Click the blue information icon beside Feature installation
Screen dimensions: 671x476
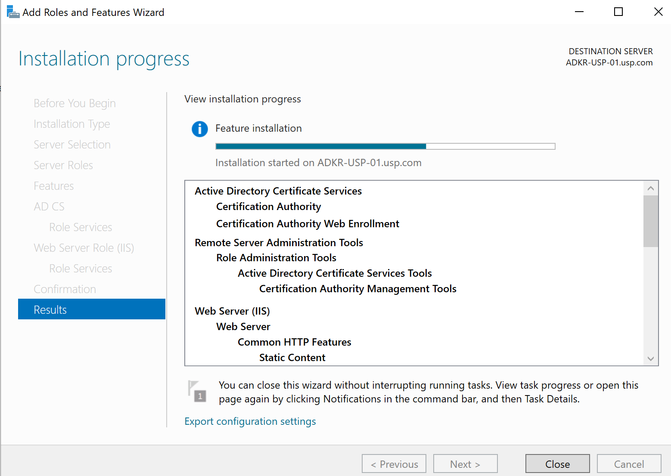click(200, 129)
